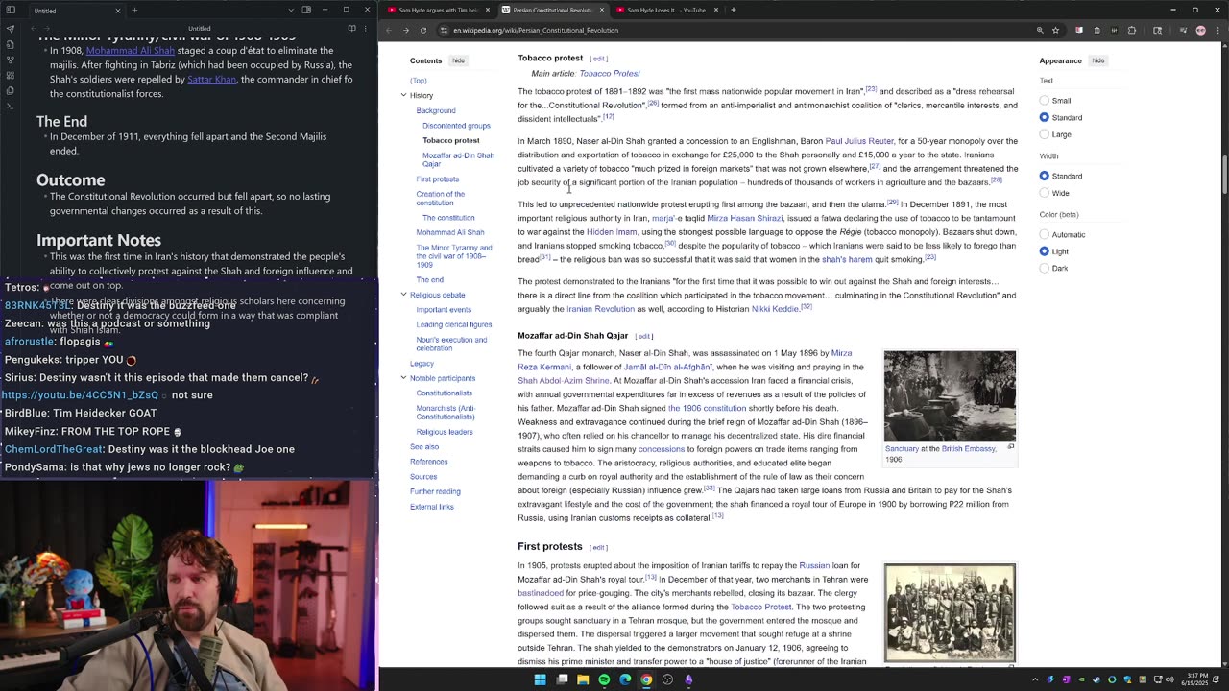Click the Mohammad Ali Shah link in Obsidian note
Image resolution: width=1229 pixels, height=691 pixels.
pyautogui.click(x=131, y=51)
